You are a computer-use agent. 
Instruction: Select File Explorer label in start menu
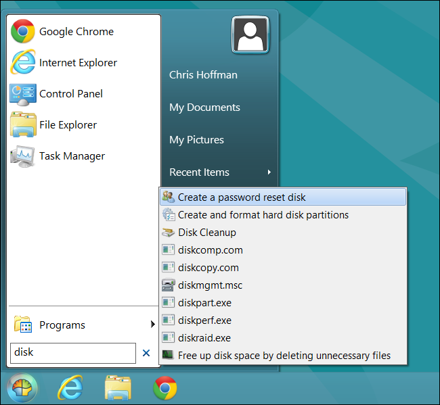tap(68, 125)
